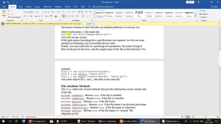221x124 pixels.
Task: Open font color dropdown arrow
Action: [58, 16]
